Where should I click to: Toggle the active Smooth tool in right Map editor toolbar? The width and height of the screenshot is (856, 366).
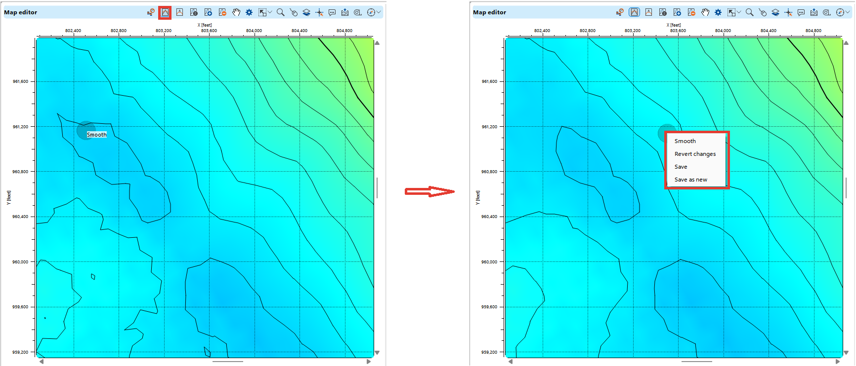coord(634,12)
